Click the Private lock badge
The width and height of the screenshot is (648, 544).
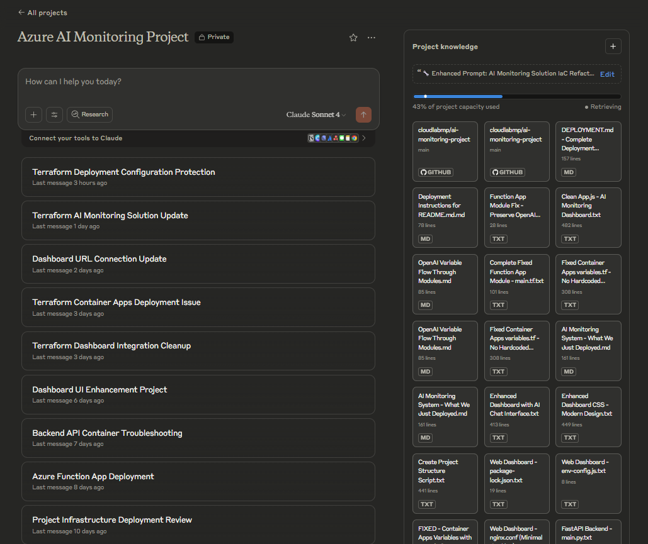coord(214,37)
